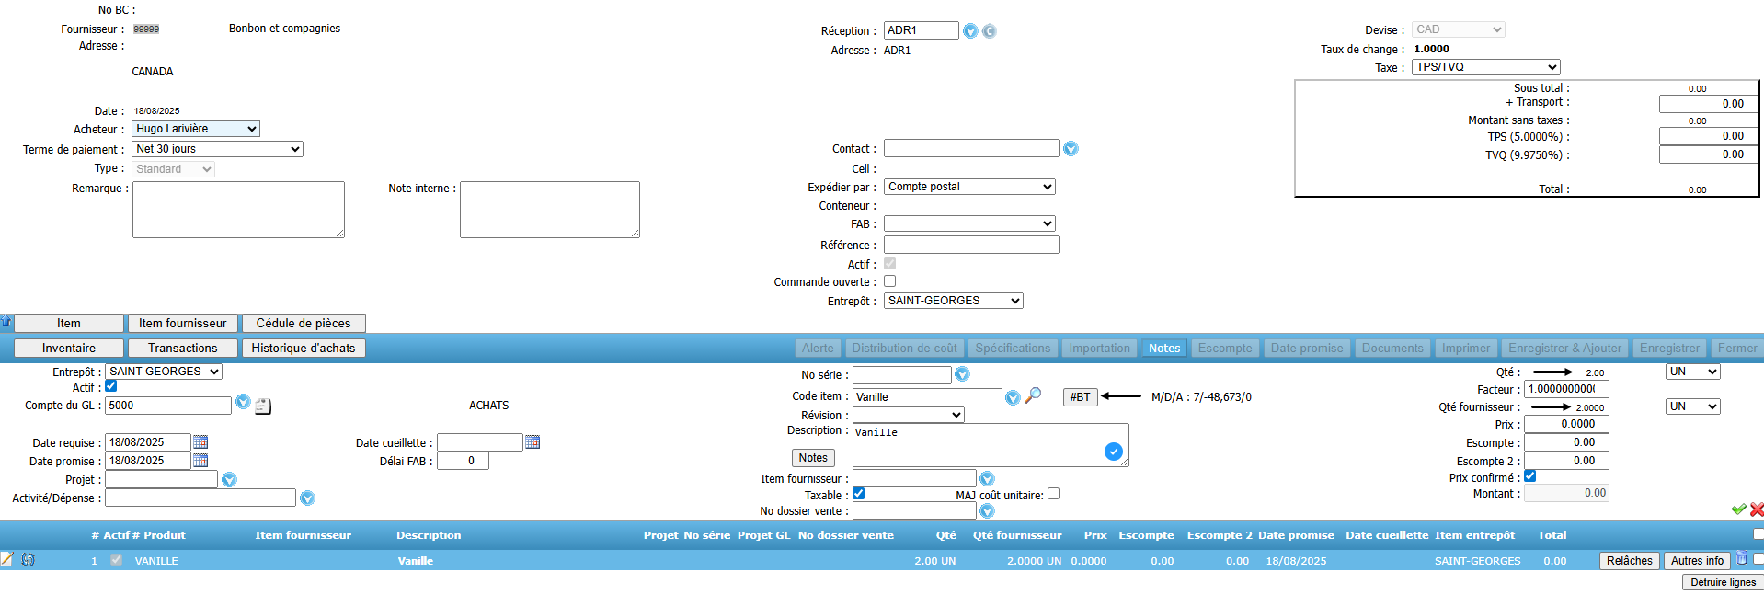Toggle the Commande ouverte checkbox
Viewport: 1764px width, 595px height.
point(889,281)
